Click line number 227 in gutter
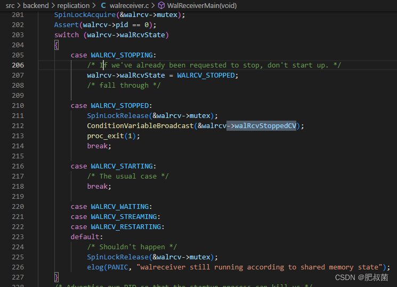This screenshot has height=287, width=397. click(18, 277)
